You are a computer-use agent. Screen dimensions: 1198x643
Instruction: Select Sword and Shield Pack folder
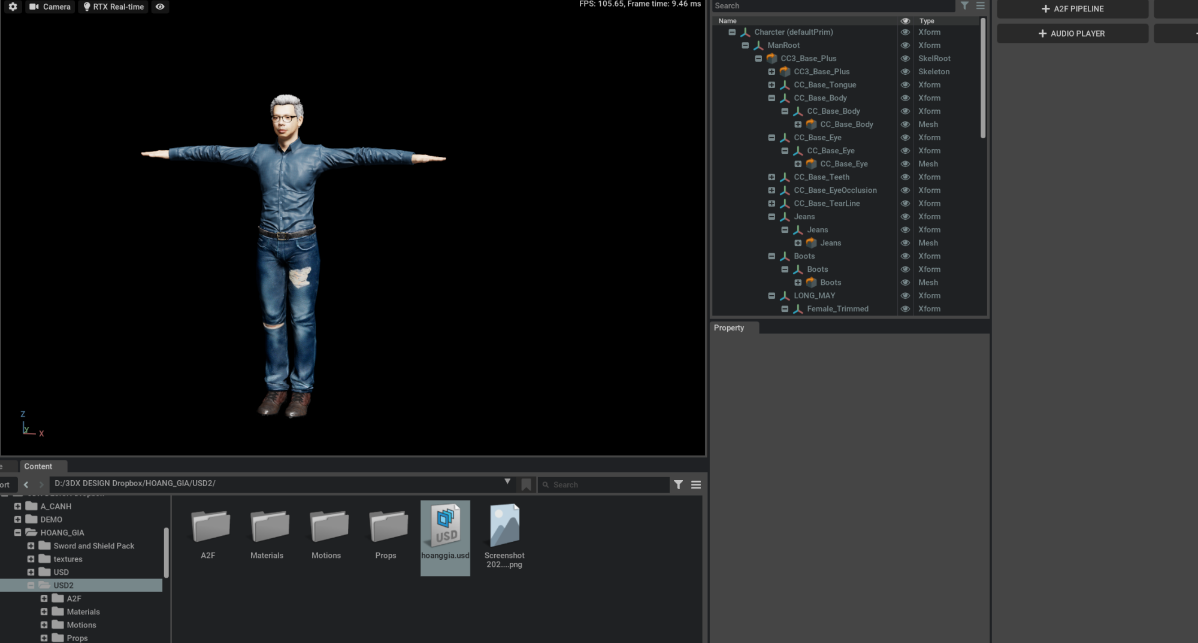coord(93,546)
